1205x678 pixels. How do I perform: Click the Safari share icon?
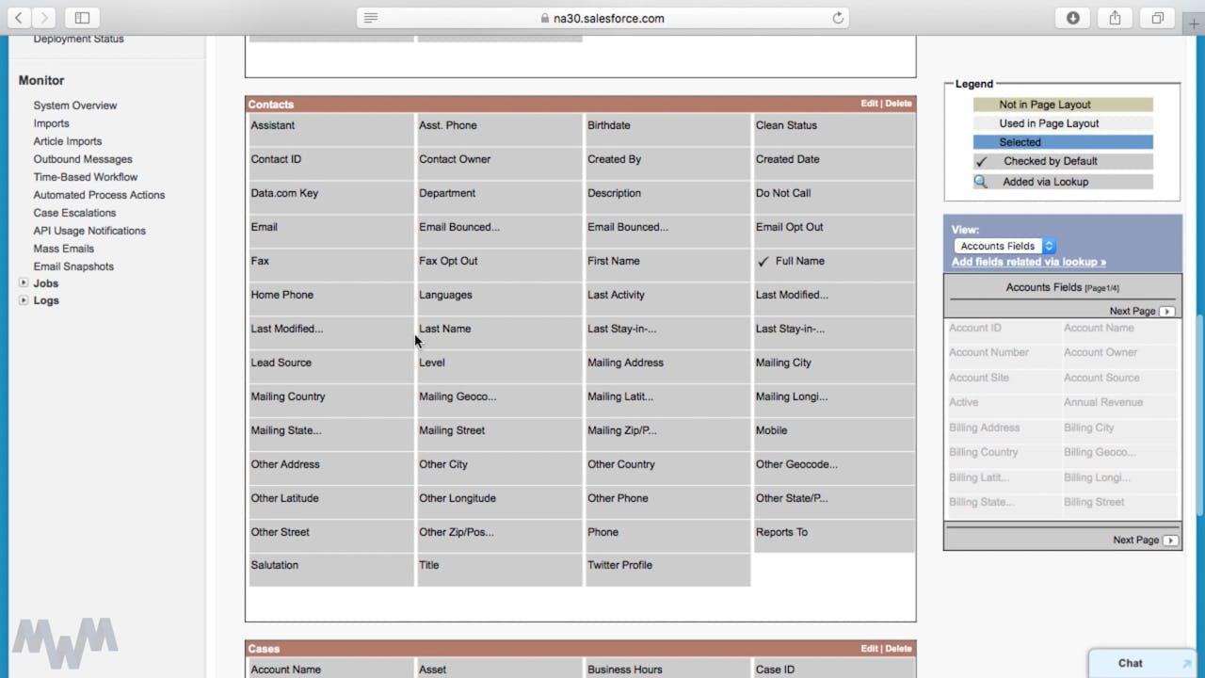[x=1115, y=18]
